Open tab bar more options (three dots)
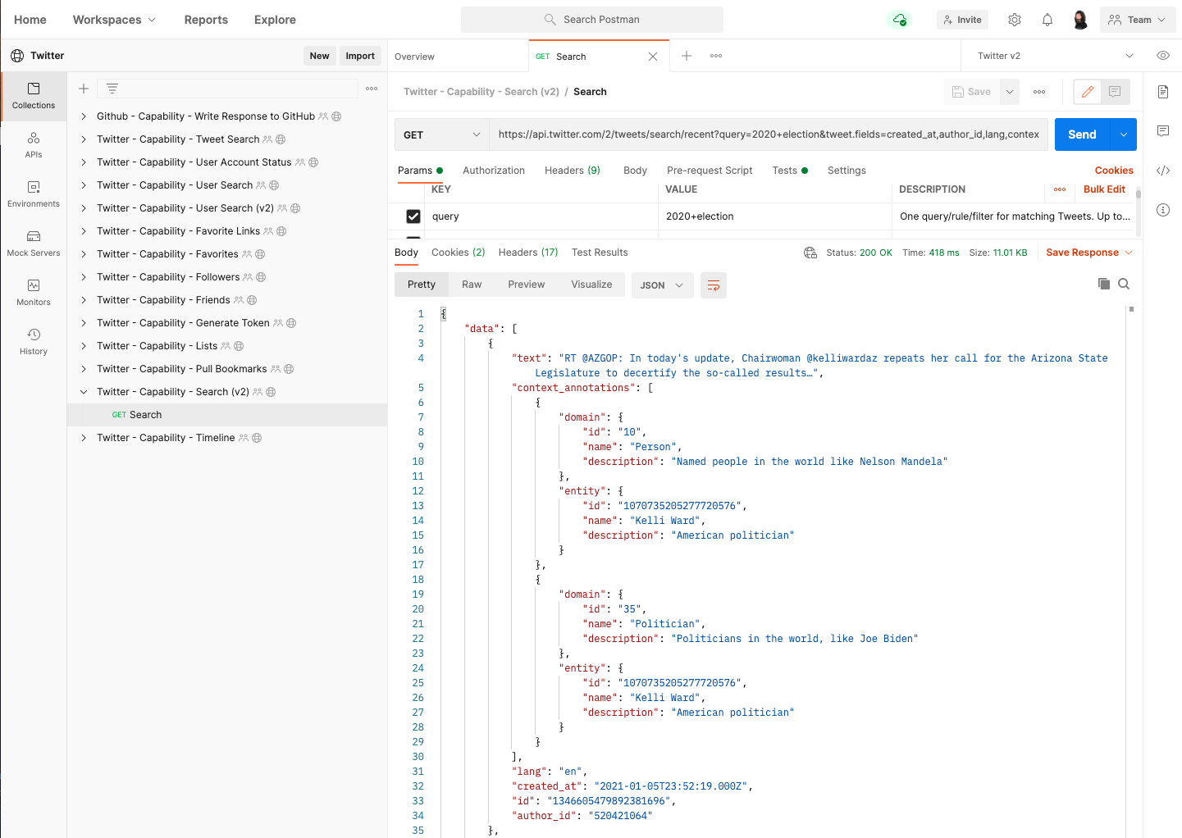The image size is (1182, 838). [x=716, y=56]
